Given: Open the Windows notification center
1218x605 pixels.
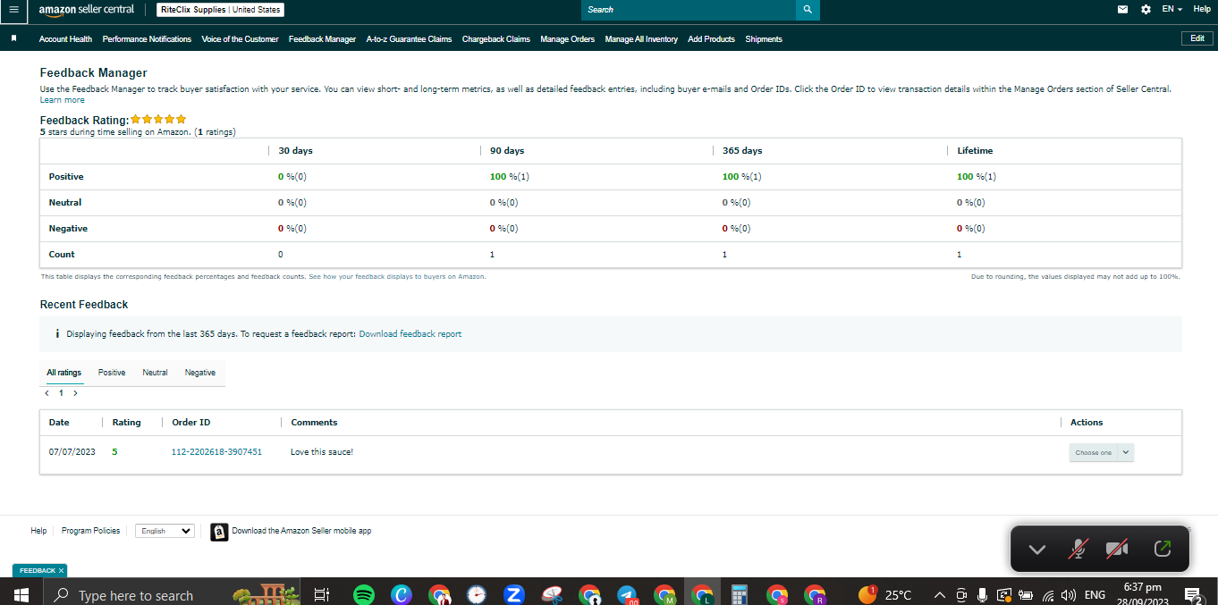Looking at the screenshot, I should (1192, 595).
